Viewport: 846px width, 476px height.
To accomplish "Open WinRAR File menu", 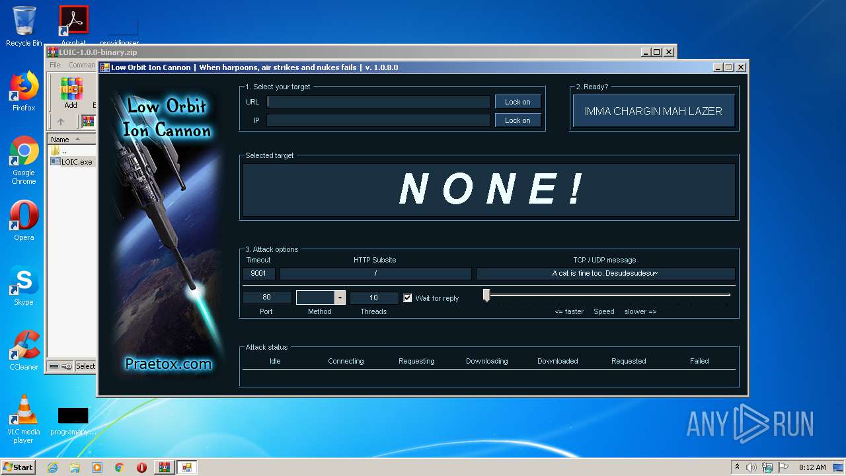I will 55,65.
